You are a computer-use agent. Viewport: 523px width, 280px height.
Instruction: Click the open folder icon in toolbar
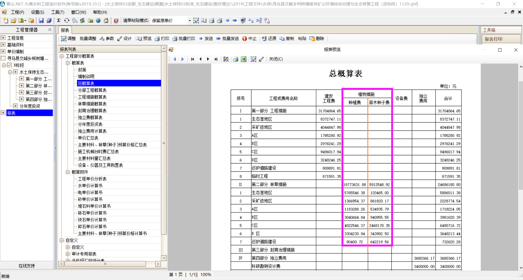13,21
